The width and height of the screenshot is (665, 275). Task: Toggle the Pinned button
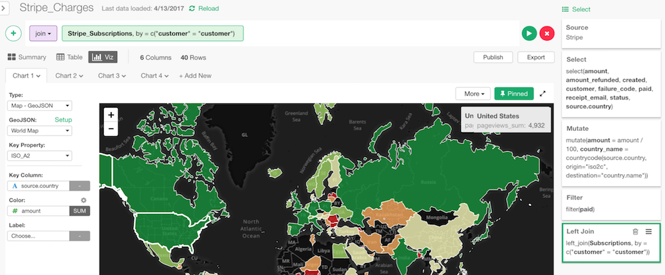(x=514, y=94)
